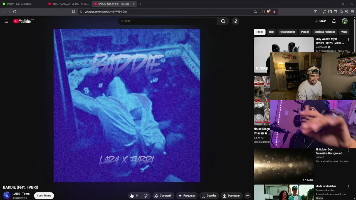Open 4k Golden Dust Animation Background title

click(330, 151)
